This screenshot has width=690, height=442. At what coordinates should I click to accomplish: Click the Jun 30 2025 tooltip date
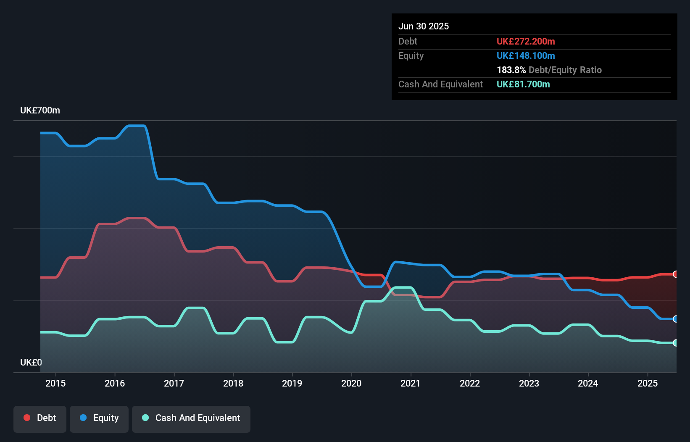click(x=424, y=26)
